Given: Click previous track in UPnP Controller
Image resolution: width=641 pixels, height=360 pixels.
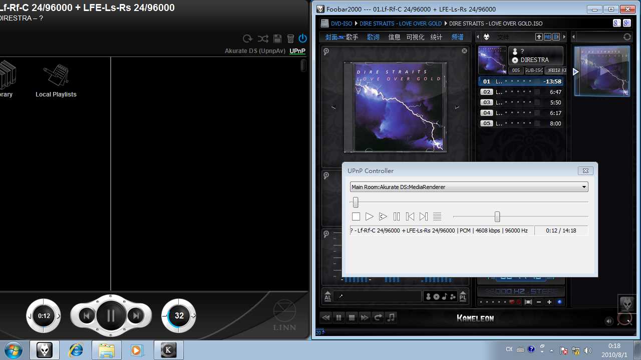Looking at the screenshot, I should (410, 216).
